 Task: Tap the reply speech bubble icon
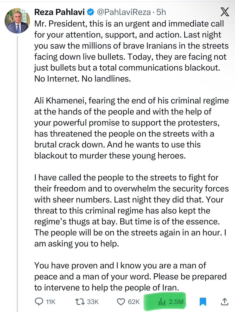(39, 302)
